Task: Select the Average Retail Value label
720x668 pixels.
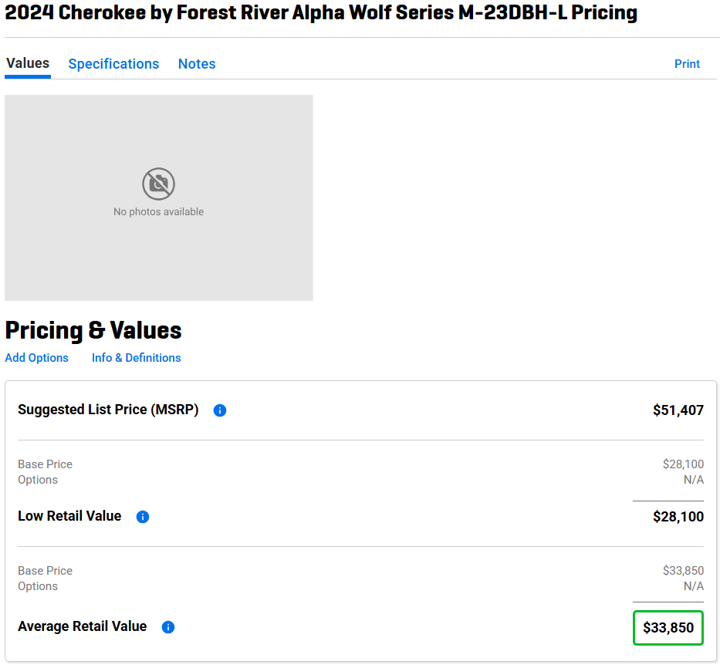Action: click(82, 626)
